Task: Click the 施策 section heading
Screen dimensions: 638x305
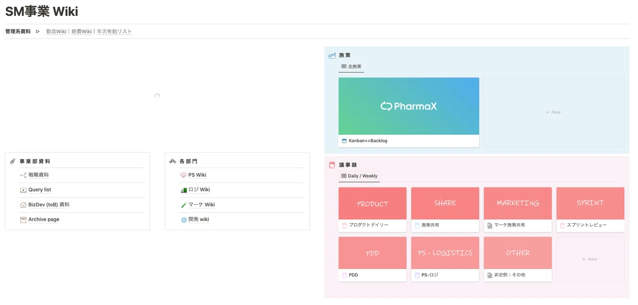Action: pos(345,55)
